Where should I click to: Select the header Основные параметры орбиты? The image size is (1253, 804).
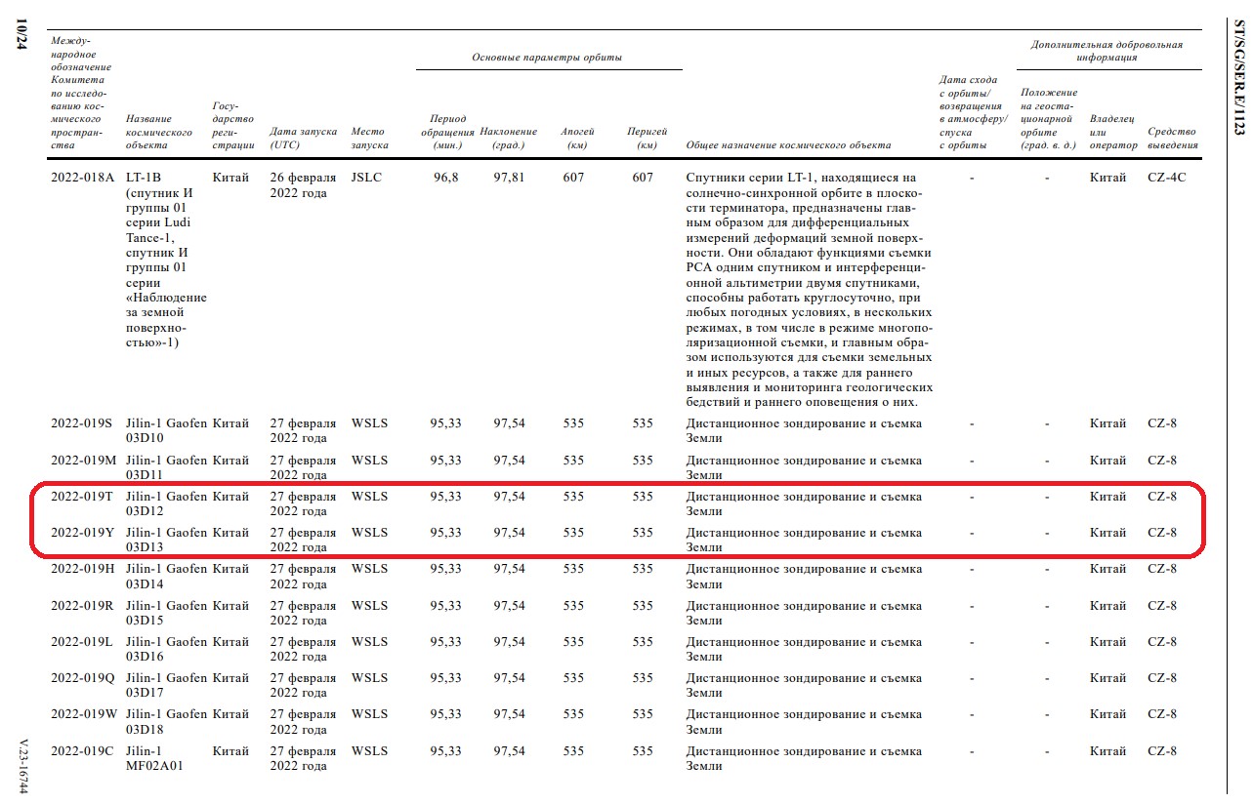click(547, 58)
